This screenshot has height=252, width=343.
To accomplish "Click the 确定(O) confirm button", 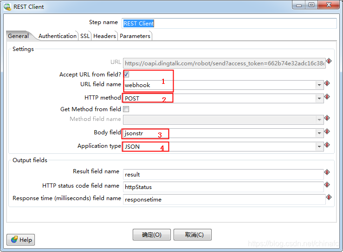I will [x=152, y=235].
